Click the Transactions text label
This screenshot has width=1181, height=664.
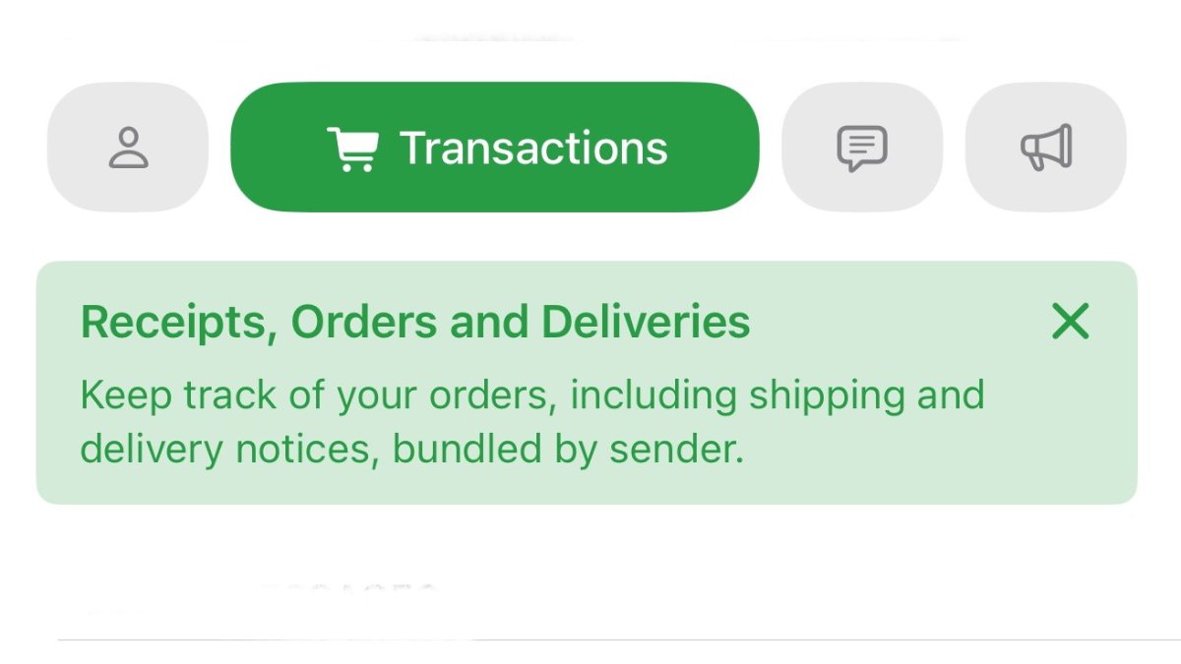(533, 149)
